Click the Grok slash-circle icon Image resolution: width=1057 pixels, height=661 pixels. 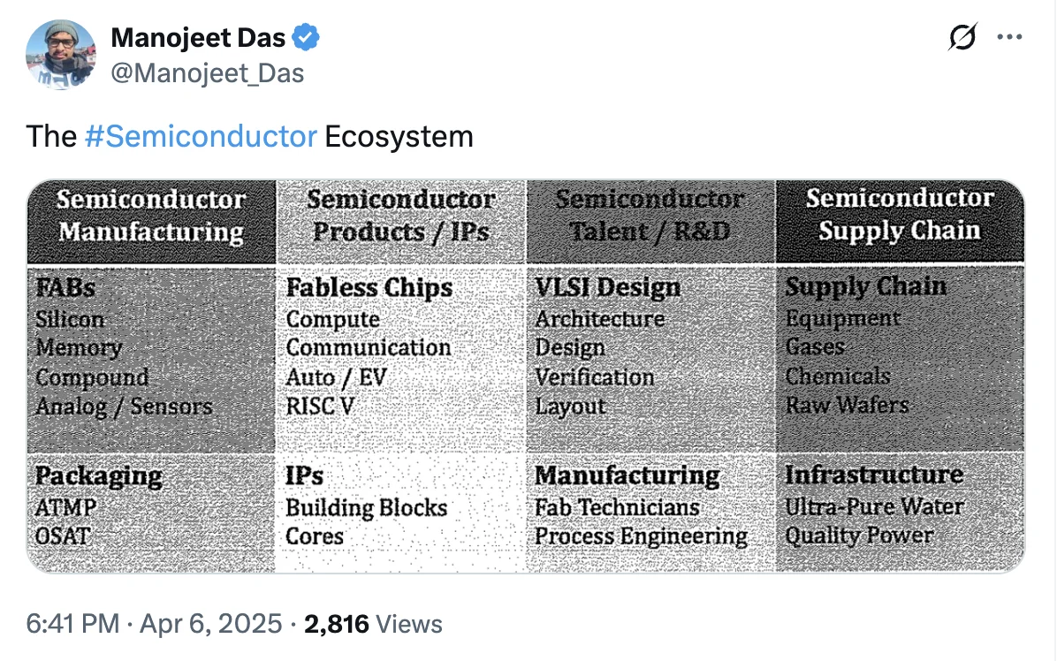click(x=962, y=37)
